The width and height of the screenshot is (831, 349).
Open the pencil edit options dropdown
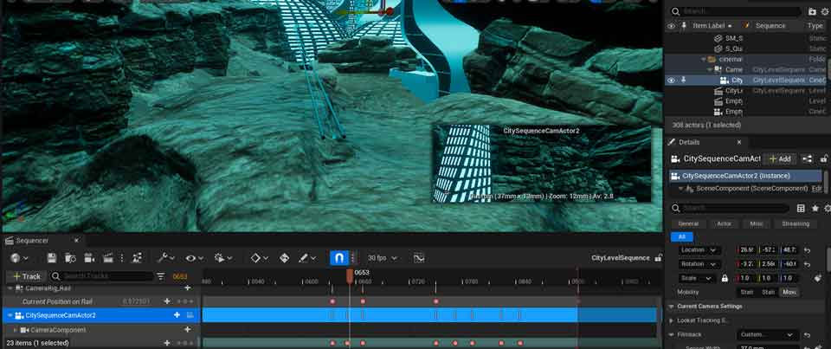click(x=307, y=258)
